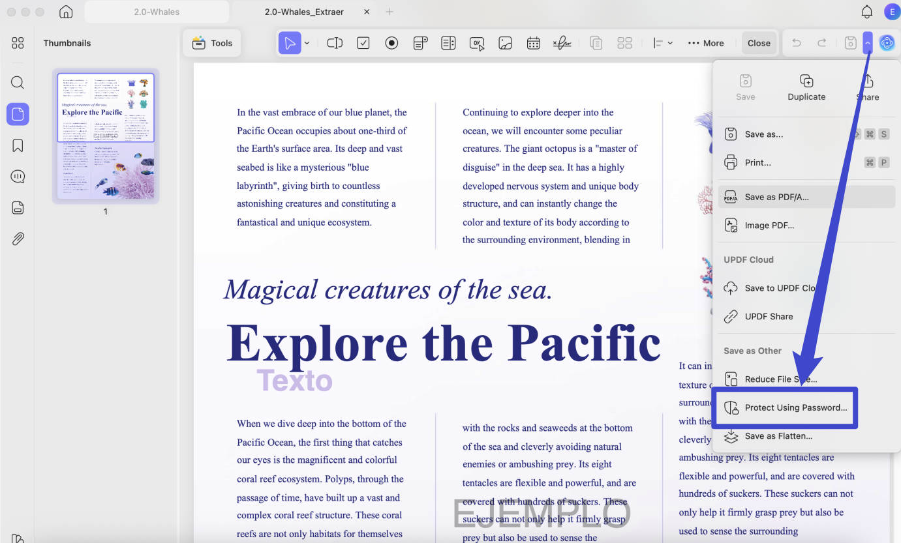Screen dimensions: 901x543
Task: Open the comments panel
Action: tap(18, 177)
